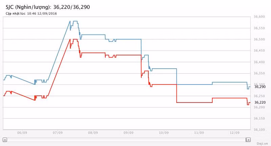Click the 12/09 date label
Image resolution: width=271 pixels, height=146 pixels.
click(x=234, y=133)
